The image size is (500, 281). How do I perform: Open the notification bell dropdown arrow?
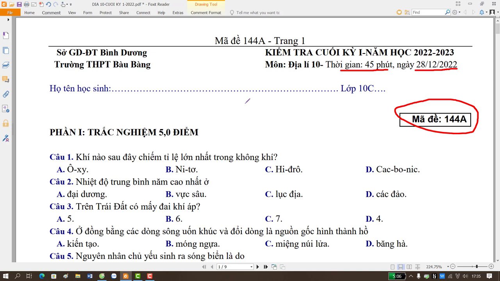[x=487, y=12]
